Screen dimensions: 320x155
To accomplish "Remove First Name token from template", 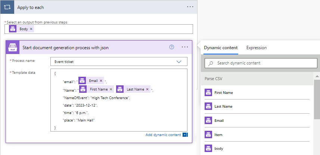I will point(111,89).
